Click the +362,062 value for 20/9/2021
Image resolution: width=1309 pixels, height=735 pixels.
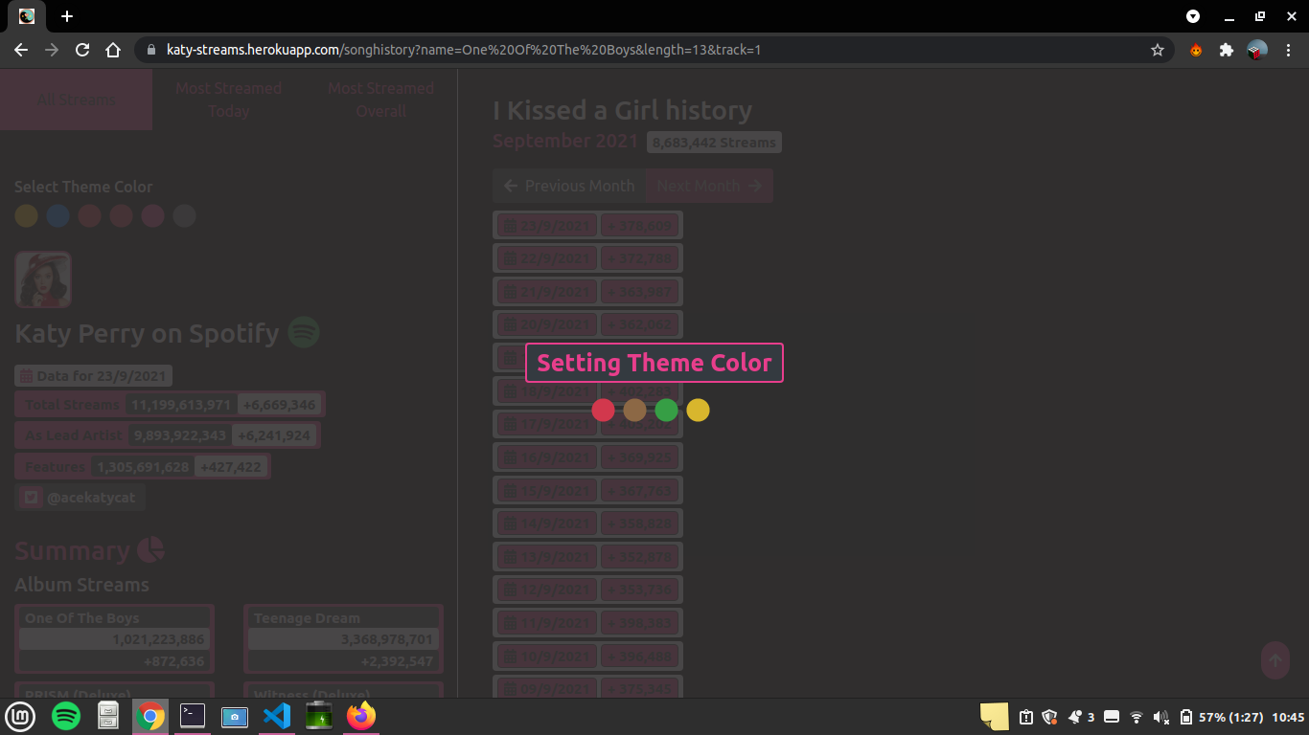tap(640, 324)
